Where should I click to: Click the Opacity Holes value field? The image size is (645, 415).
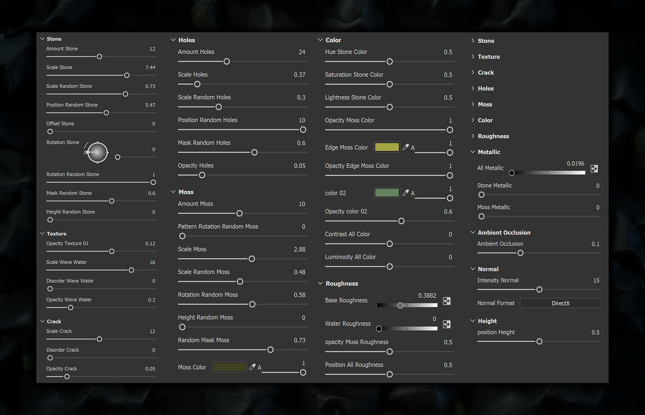coord(299,166)
